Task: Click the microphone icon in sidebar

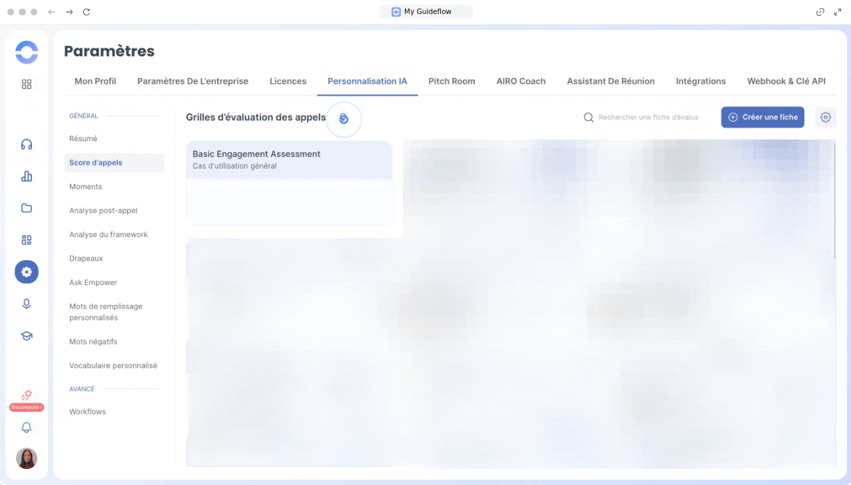Action: pyautogui.click(x=27, y=304)
